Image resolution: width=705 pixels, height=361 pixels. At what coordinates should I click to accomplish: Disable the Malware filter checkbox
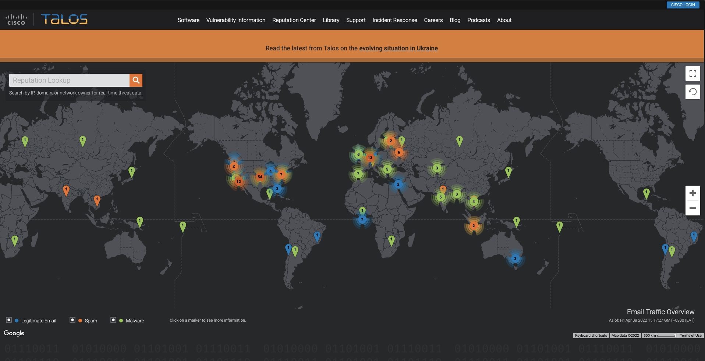point(113,320)
